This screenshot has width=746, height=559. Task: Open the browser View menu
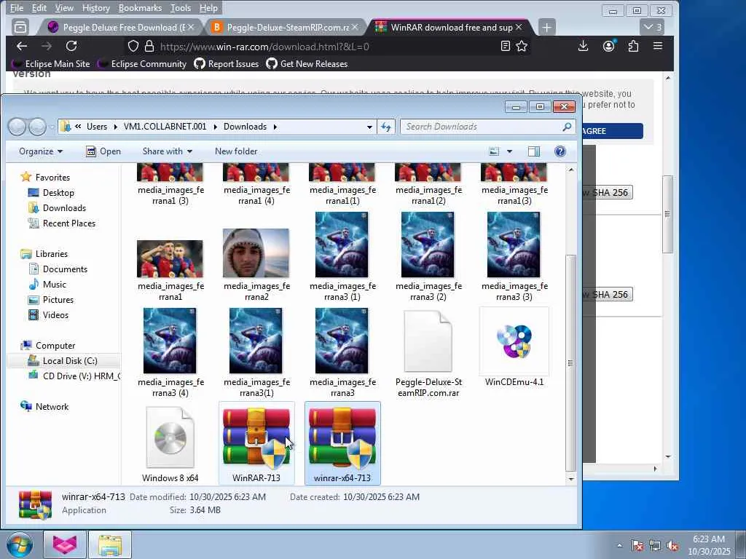(x=64, y=8)
